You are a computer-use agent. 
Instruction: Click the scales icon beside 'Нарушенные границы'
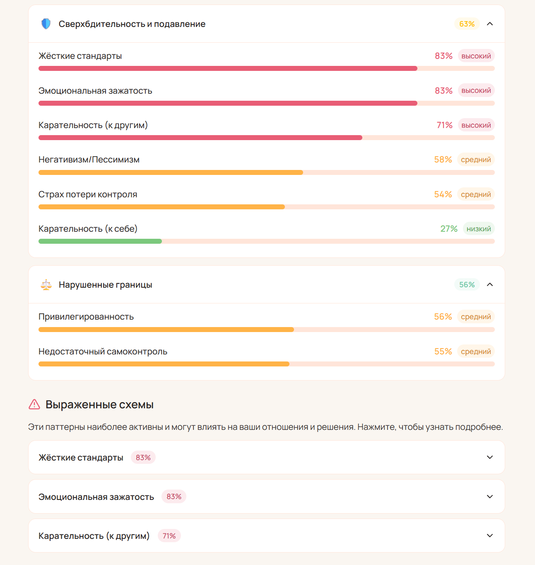46,285
